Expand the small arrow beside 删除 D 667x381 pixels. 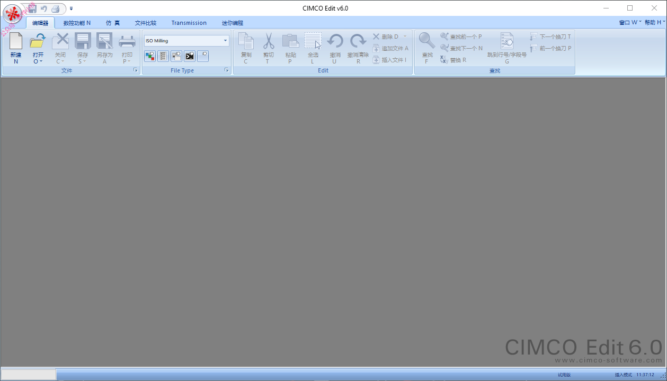coord(405,37)
